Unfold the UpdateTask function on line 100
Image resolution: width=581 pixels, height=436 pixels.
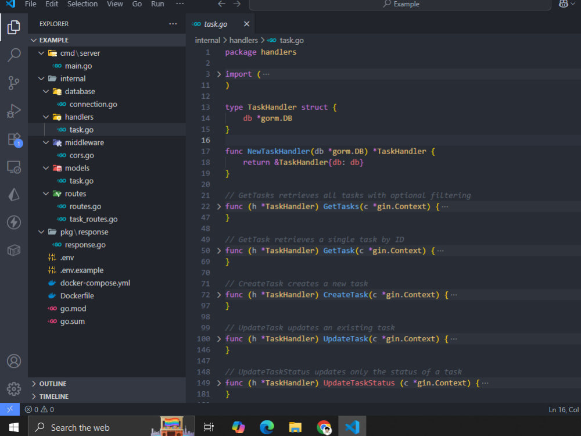219,339
